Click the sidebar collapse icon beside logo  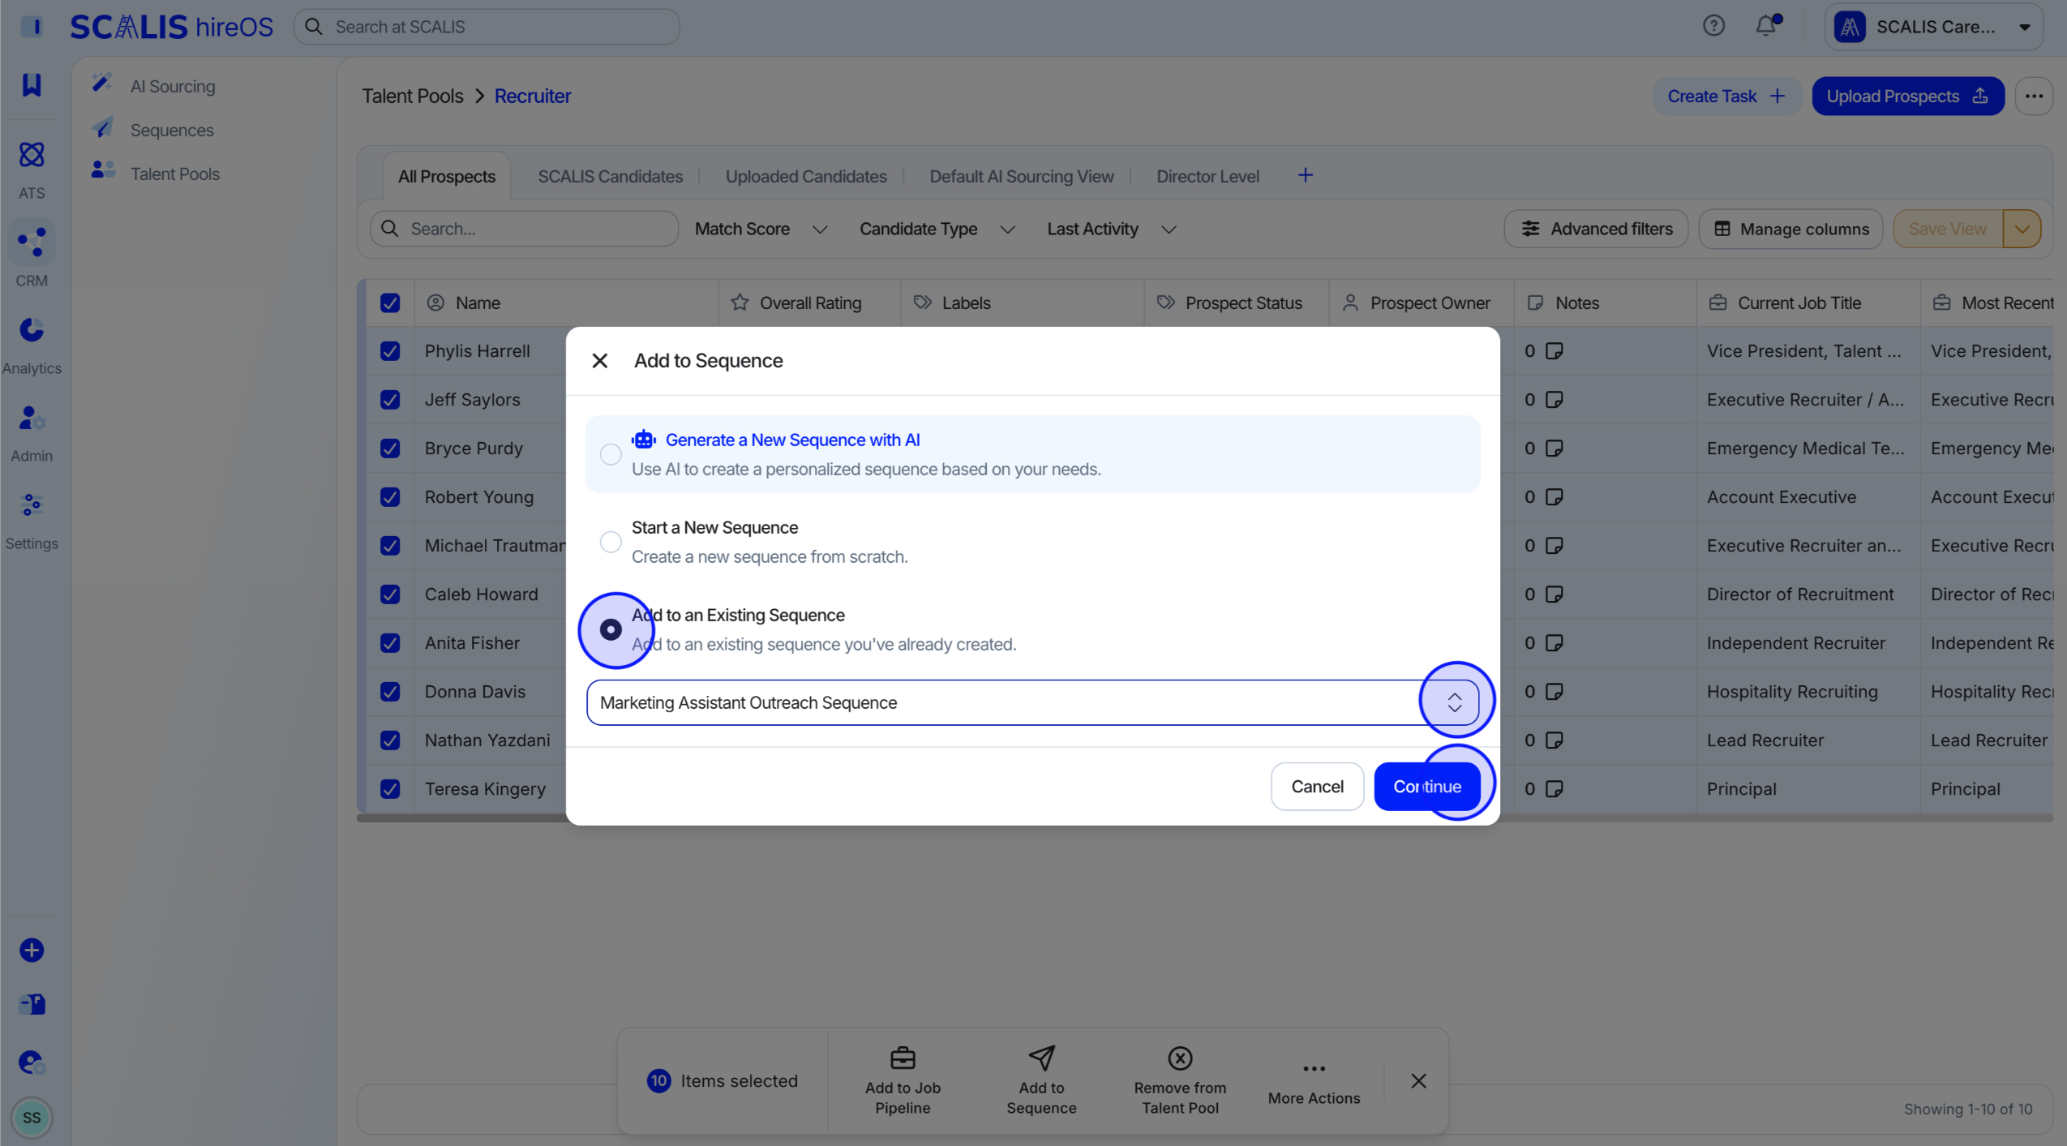(32, 26)
